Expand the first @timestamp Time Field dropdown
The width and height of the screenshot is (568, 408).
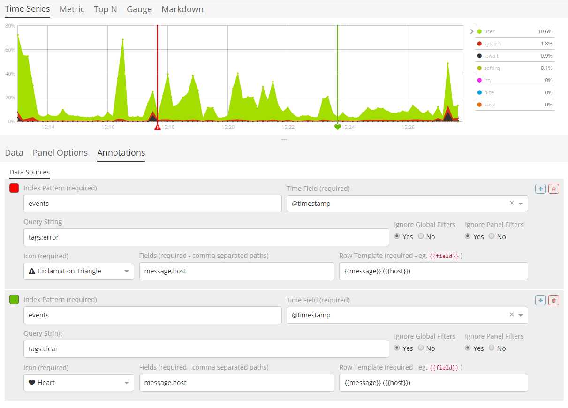521,204
